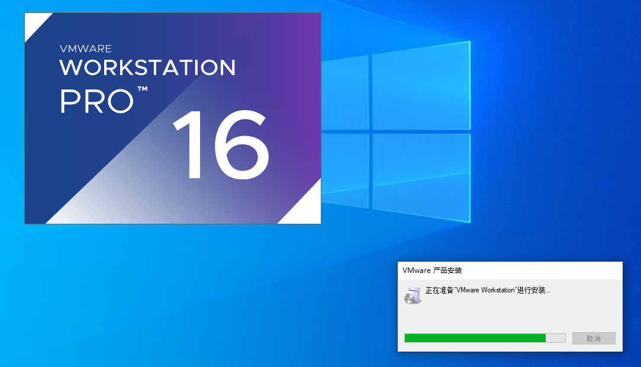This screenshot has height=367, width=641.
Task: Click the VMware Workstation Pro 16 splash image
Action: 172,118
